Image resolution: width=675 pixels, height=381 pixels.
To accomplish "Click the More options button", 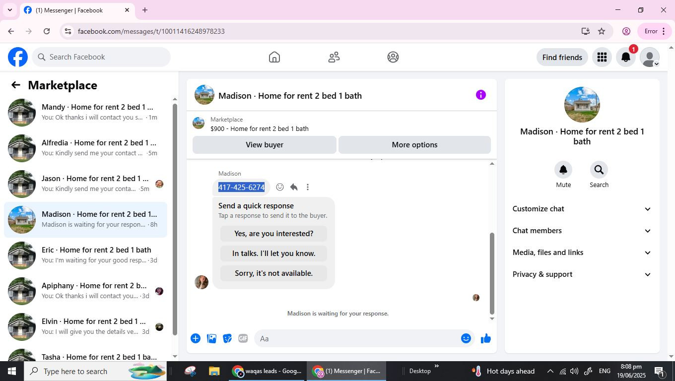I will point(414,145).
